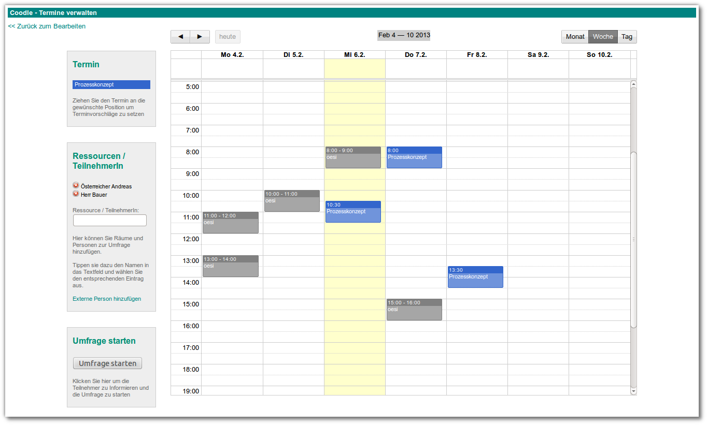Remove participant Herr Bauer
The height and width of the screenshot is (425, 707).
click(76, 194)
